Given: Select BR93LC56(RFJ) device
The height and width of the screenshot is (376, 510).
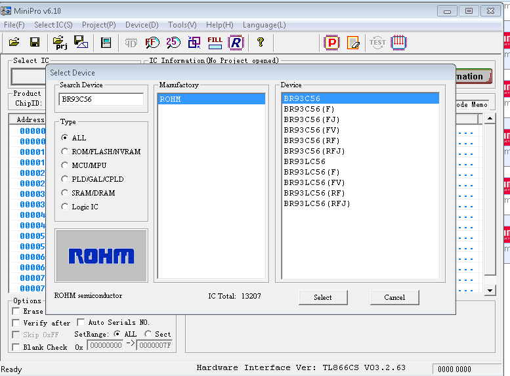Looking at the screenshot, I should 360,203.
